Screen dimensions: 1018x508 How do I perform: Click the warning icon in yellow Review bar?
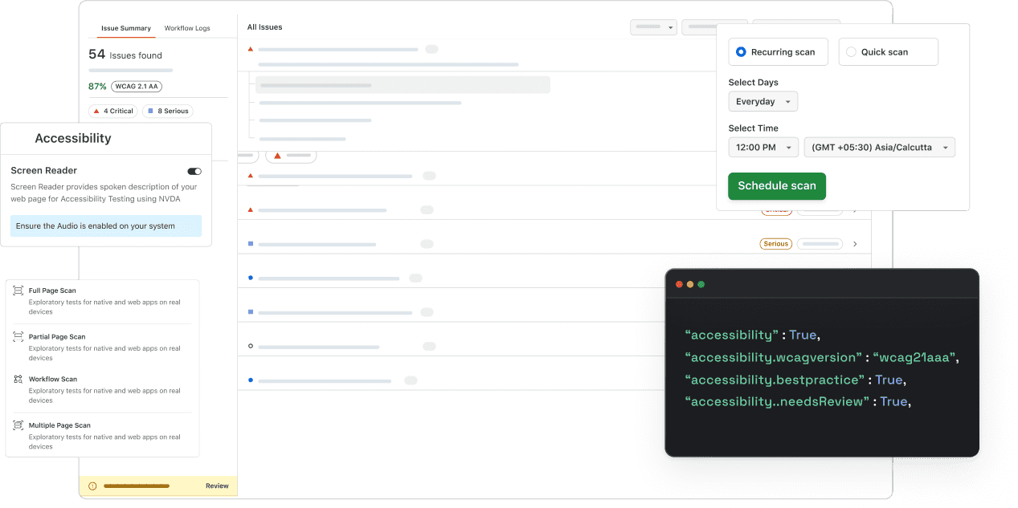(92, 486)
